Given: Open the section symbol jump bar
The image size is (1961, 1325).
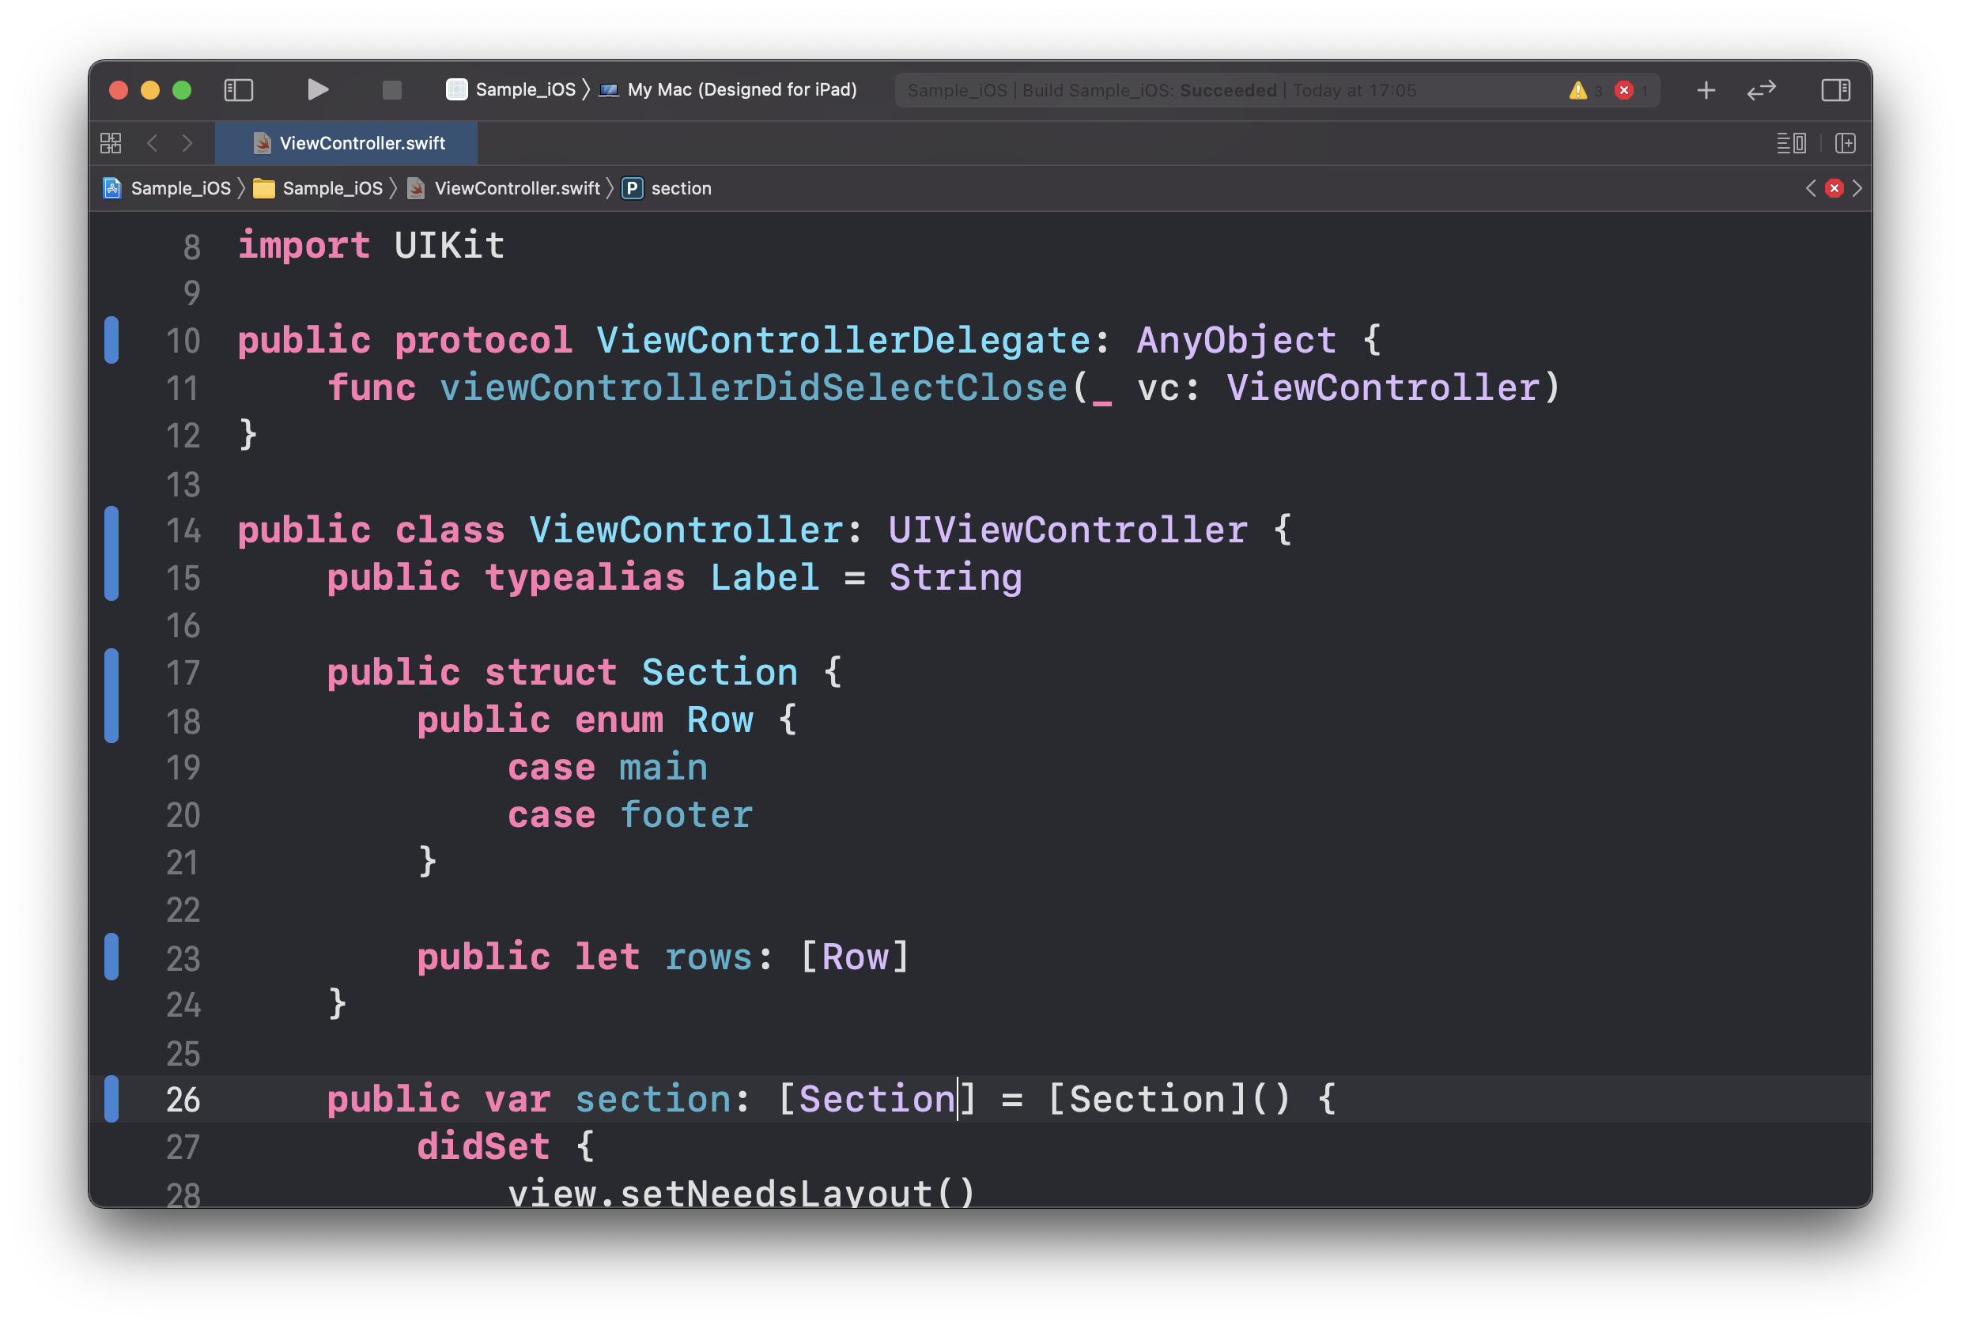Looking at the screenshot, I should pos(679,188).
